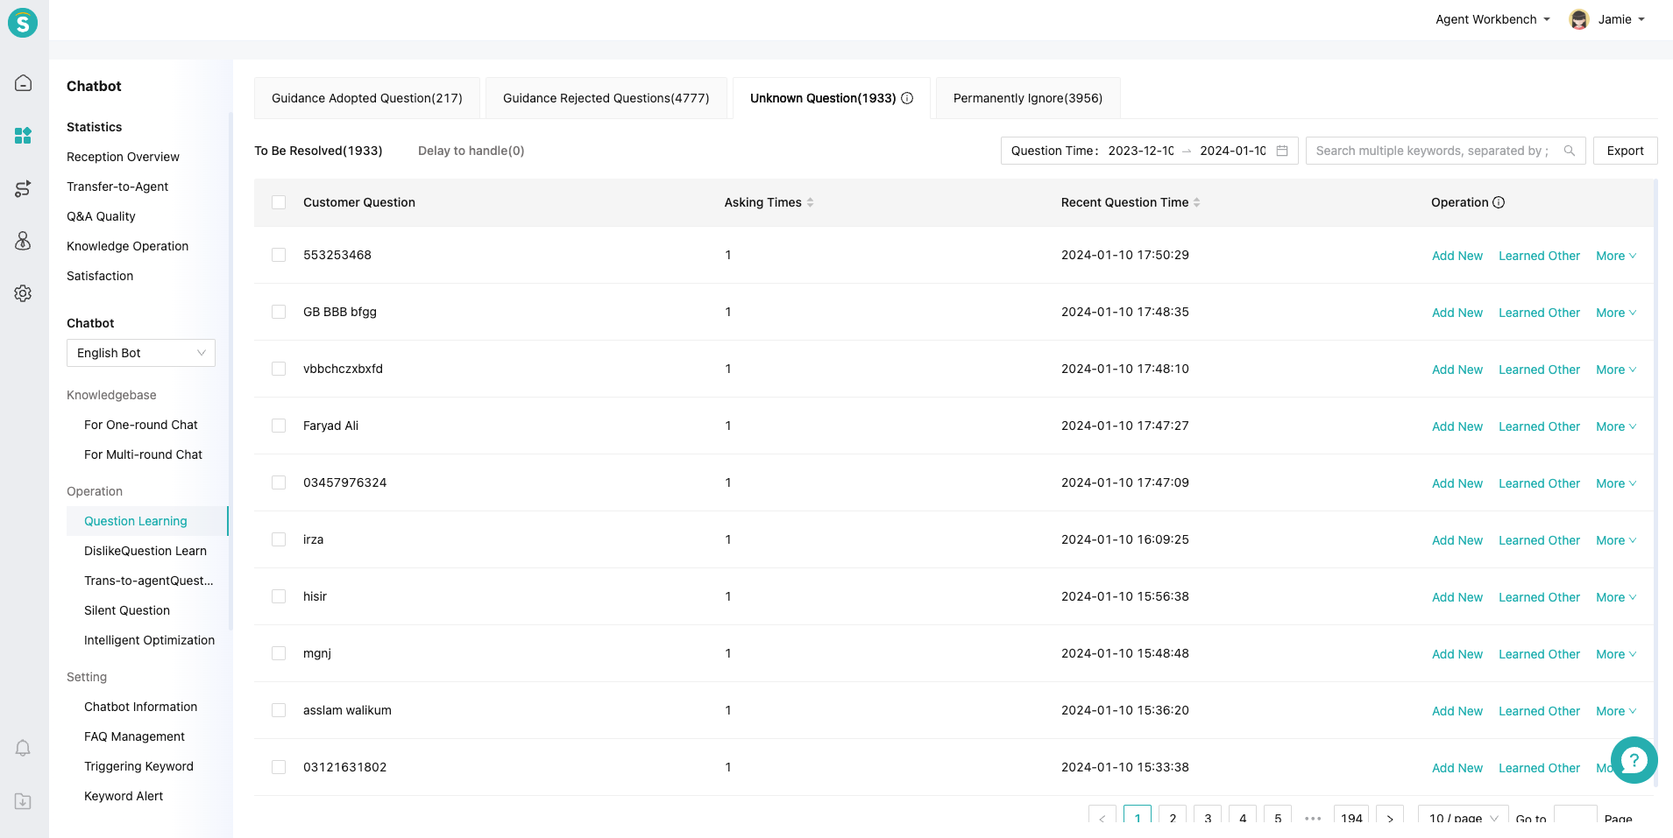Check the box for 03457976324 row
Screen dimensions: 1673x838
coord(279,482)
